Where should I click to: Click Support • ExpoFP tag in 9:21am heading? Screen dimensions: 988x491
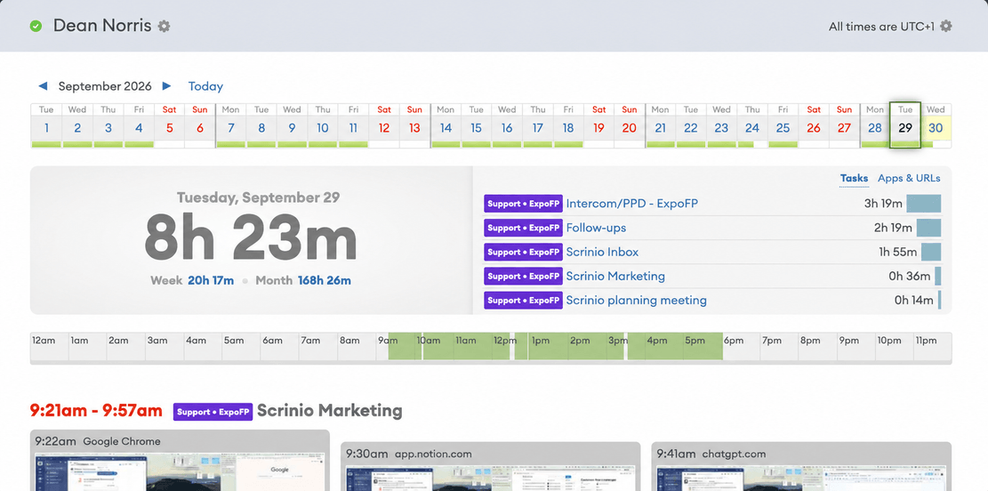pyautogui.click(x=213, y=412)
